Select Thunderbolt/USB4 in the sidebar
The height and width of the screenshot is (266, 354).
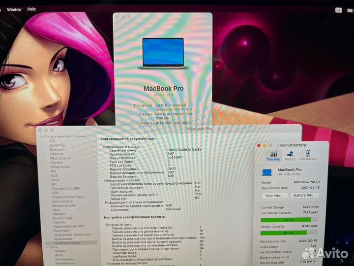[66, 188]
